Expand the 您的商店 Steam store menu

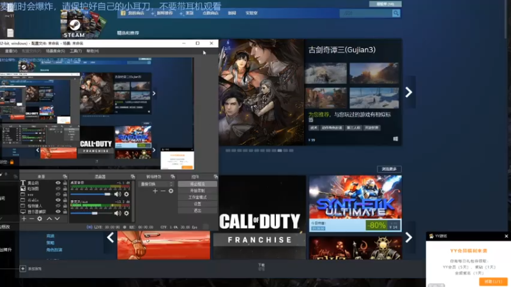point(136,13)
